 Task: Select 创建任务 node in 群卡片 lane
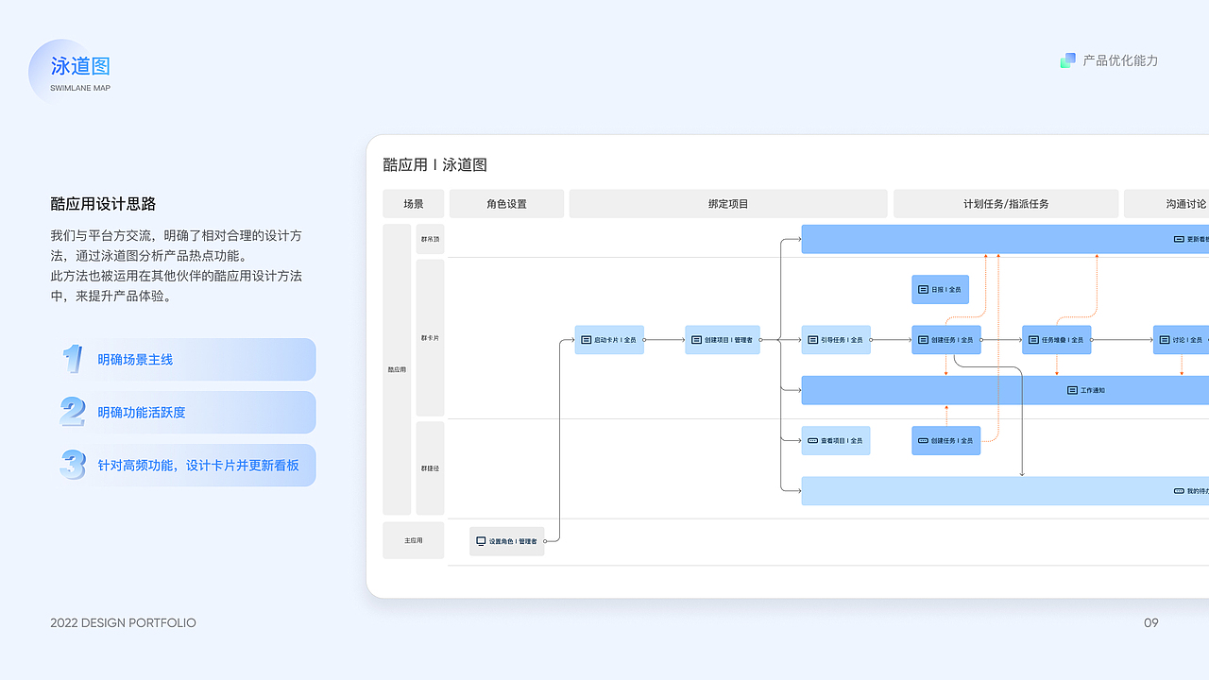point(946,340)
